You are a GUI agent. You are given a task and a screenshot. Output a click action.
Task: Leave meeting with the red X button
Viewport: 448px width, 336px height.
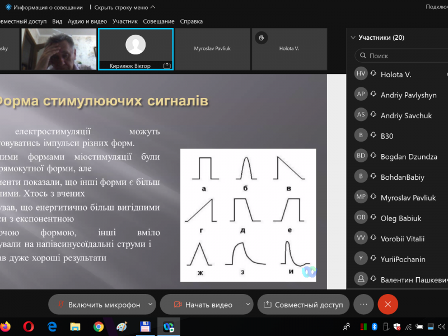click(388, 304)
